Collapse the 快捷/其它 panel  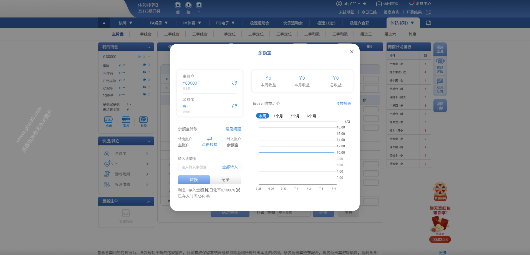point(149,141)
